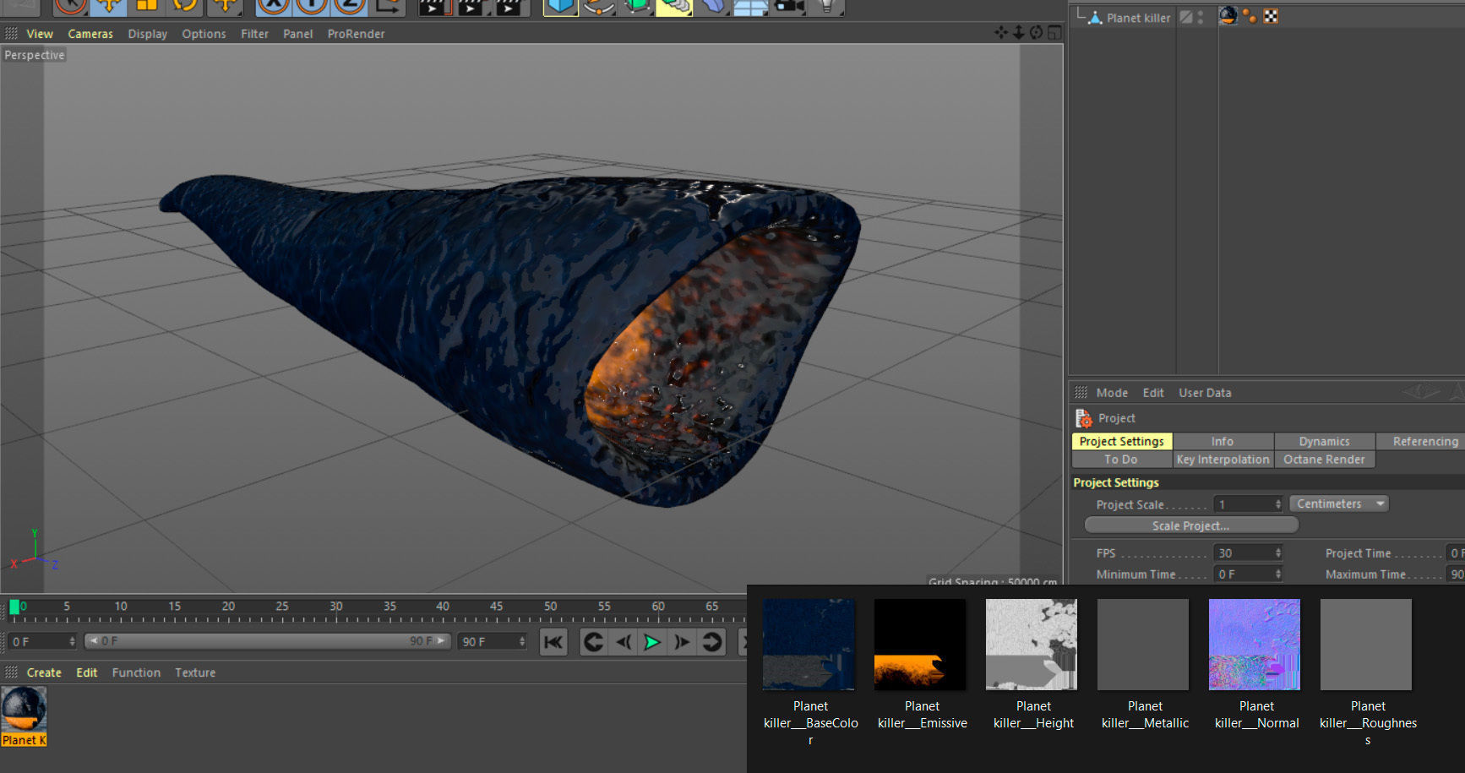Click the Minimum Time stepper arrows
The width and height of the screenshot is (1465, 773).
coord(1278,574)
